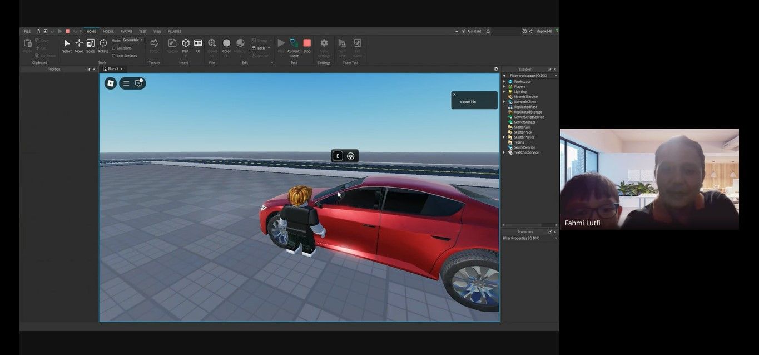Viewport: 759px width, 355px height.
Task: Pick the Rotate tool
Action: pos(103,46)
